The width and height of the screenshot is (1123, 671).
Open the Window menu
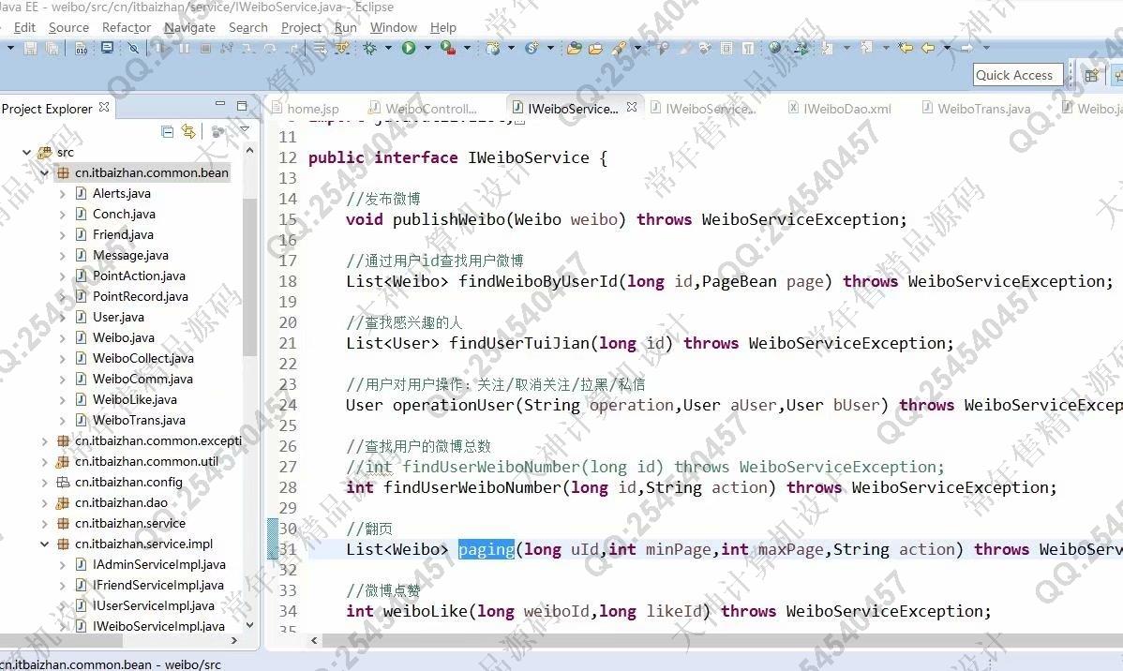coord(393,27)
